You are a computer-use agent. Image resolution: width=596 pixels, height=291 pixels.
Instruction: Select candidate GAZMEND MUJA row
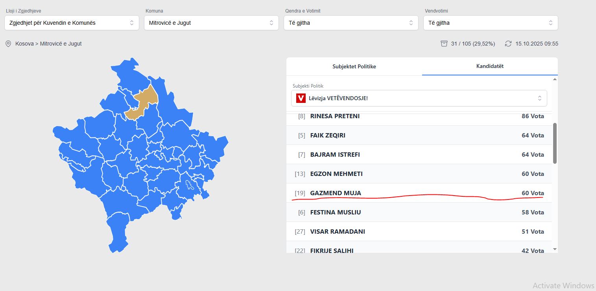coord(419,193)
